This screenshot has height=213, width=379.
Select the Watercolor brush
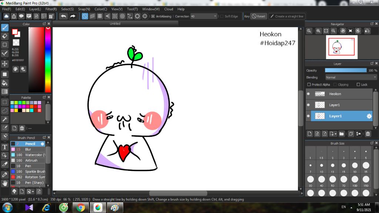point(28,155)
